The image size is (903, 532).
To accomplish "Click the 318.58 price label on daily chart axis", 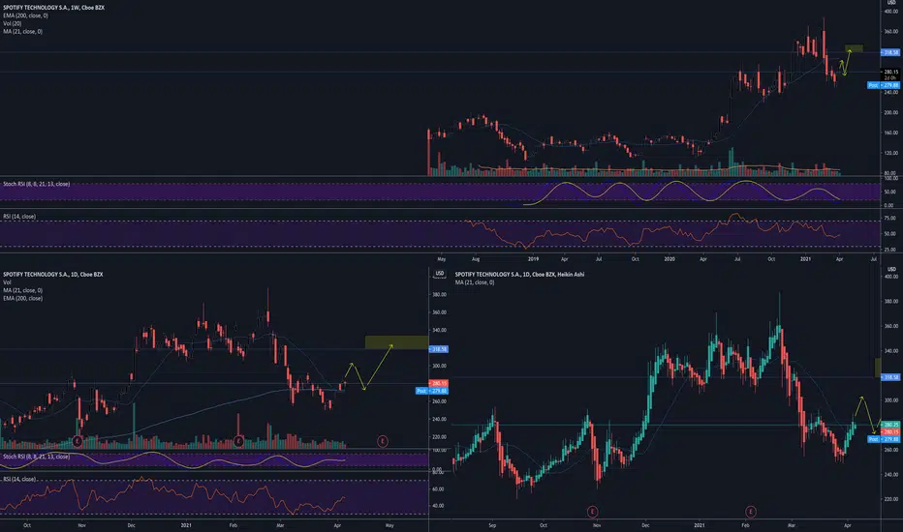I will [x=439, y=349].
